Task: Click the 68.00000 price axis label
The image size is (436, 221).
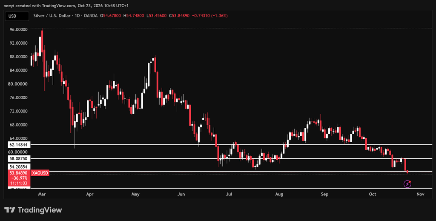Action: (x=18, y=125)
